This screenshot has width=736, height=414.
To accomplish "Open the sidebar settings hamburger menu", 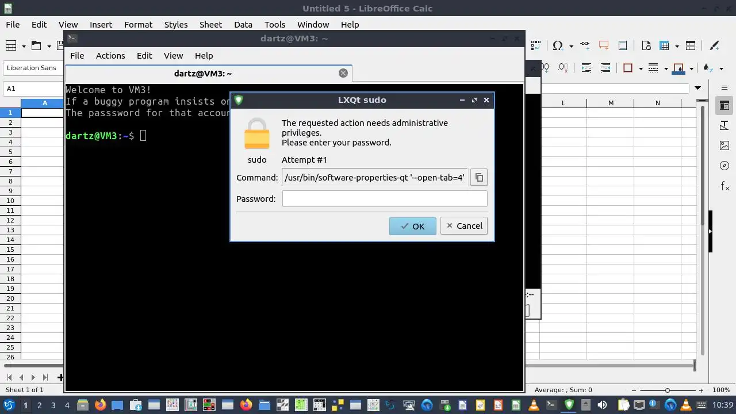I will tap(724, 88).
